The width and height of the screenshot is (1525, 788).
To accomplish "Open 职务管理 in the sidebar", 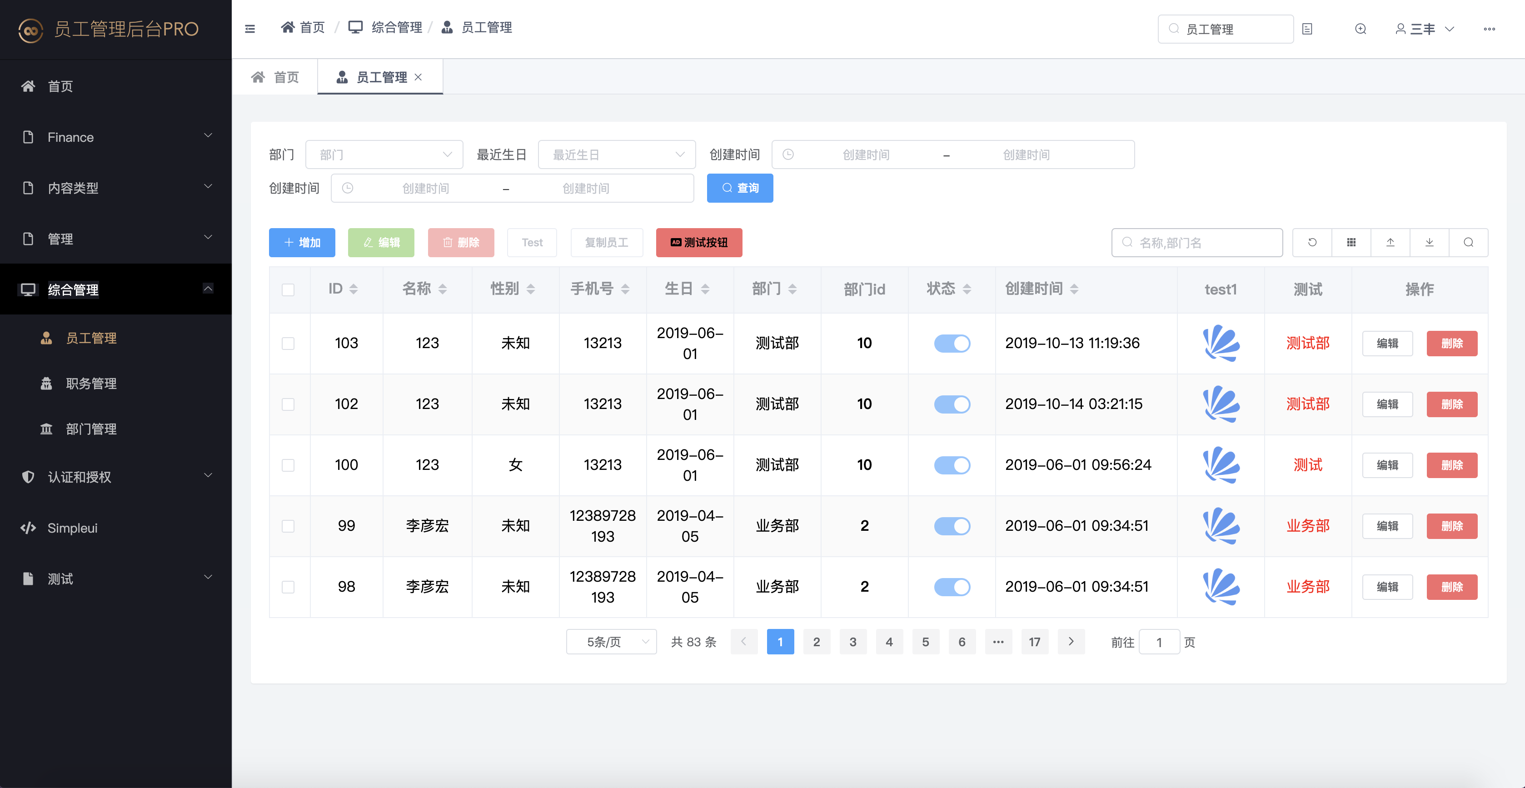I will click(91, 384).
